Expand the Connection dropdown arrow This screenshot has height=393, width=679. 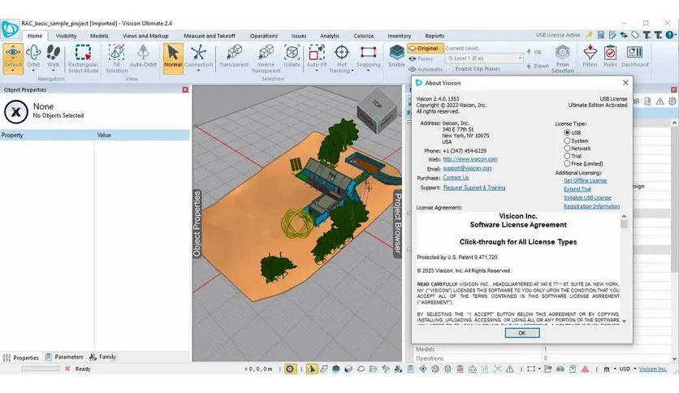tap(199, 71)
